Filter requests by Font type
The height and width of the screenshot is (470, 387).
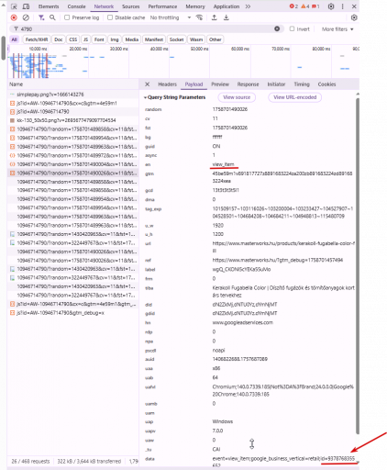99,39
